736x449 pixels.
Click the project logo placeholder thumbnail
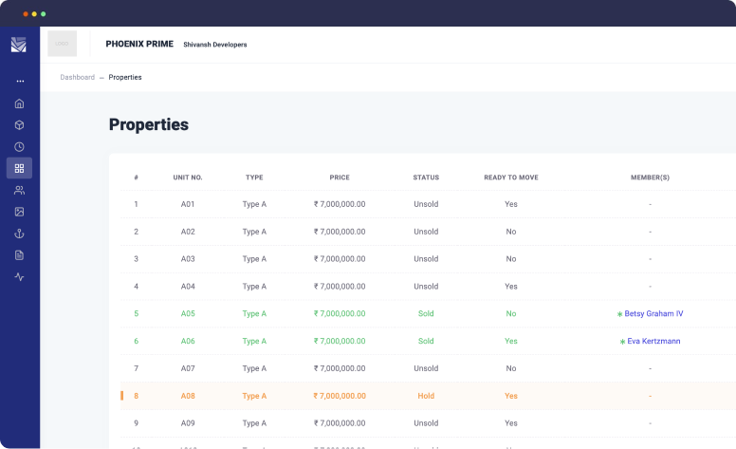63,44
